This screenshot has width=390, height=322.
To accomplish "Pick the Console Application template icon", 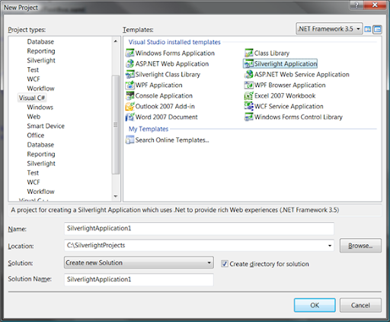I will [129, 95].
